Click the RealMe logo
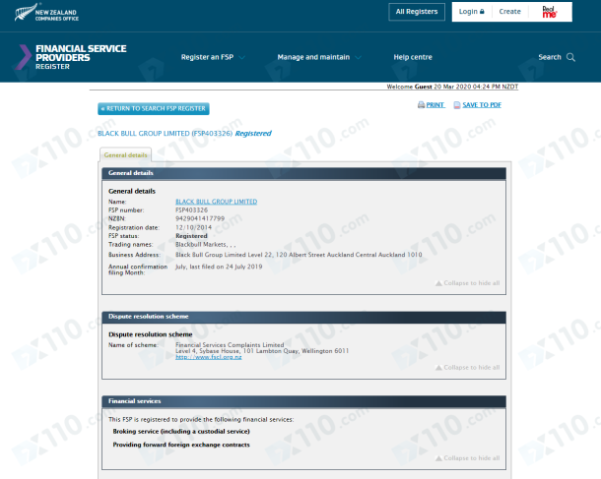Viewport: 601px width, 479px height. pyautogui.click(x=549, y=12)
